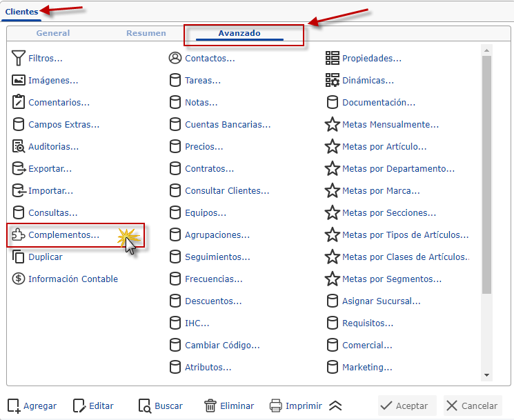514x420 pixels.
Task: Collapse toolbar with double chevron up
Action: pyautogui.click(x=335, y=406)
